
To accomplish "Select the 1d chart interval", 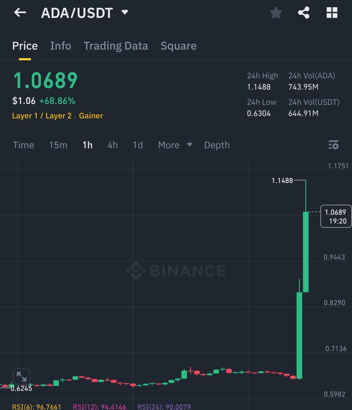I will coord(138,145).
